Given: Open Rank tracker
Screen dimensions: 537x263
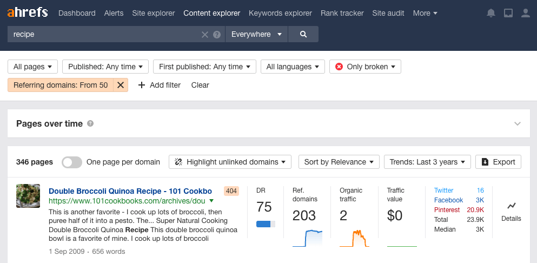Looking at the screenshot, I should pos(342,13).
